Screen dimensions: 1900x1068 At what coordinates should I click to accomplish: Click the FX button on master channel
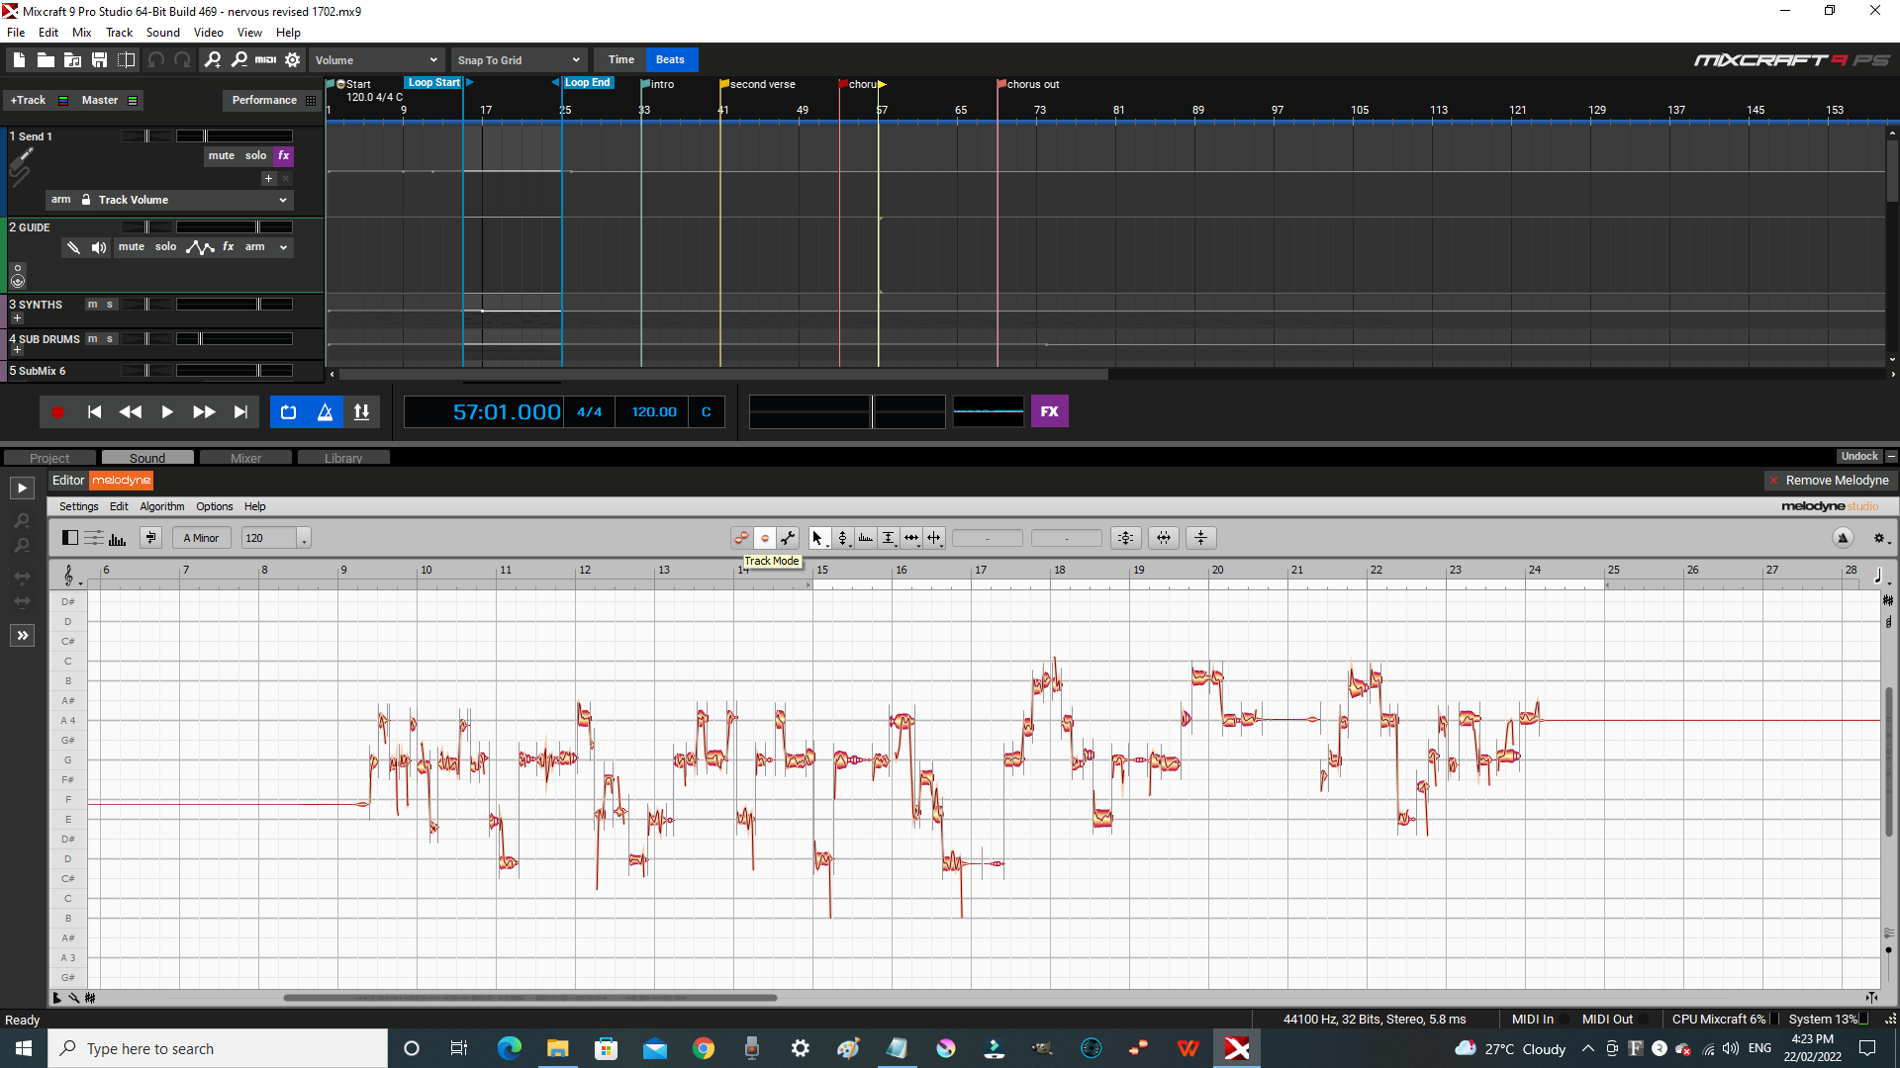pos(1049,412)
